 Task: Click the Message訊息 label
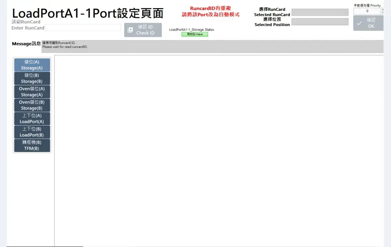(26, 44)
